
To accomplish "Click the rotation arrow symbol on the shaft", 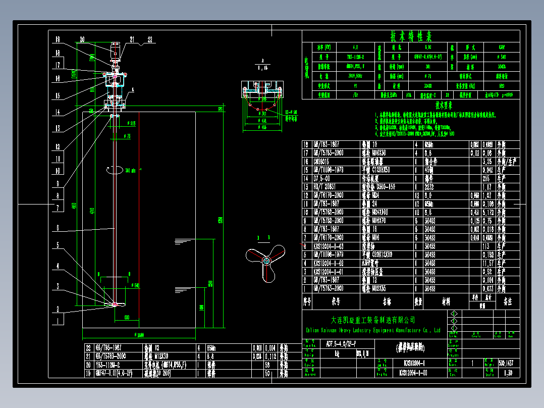I will click(x=115, y=170).
